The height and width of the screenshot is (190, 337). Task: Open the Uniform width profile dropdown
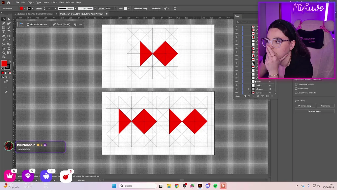point(76,8)
